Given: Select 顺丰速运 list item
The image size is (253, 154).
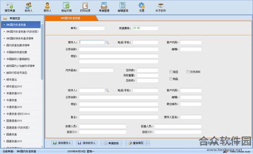Looking at the screenshot, I should (21, 80).
